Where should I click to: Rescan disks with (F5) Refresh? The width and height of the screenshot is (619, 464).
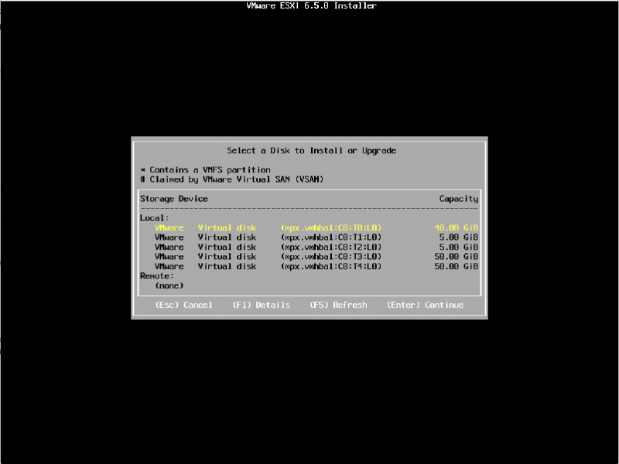point(338,305)
